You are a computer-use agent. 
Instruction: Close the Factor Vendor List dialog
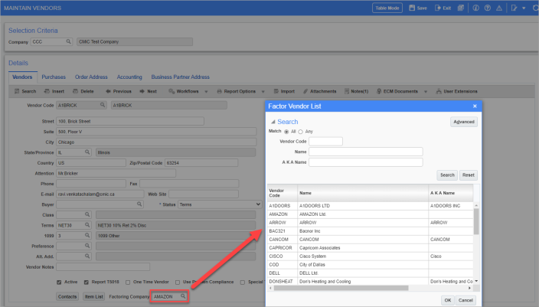pyautogui.click(x=475, y=106)
